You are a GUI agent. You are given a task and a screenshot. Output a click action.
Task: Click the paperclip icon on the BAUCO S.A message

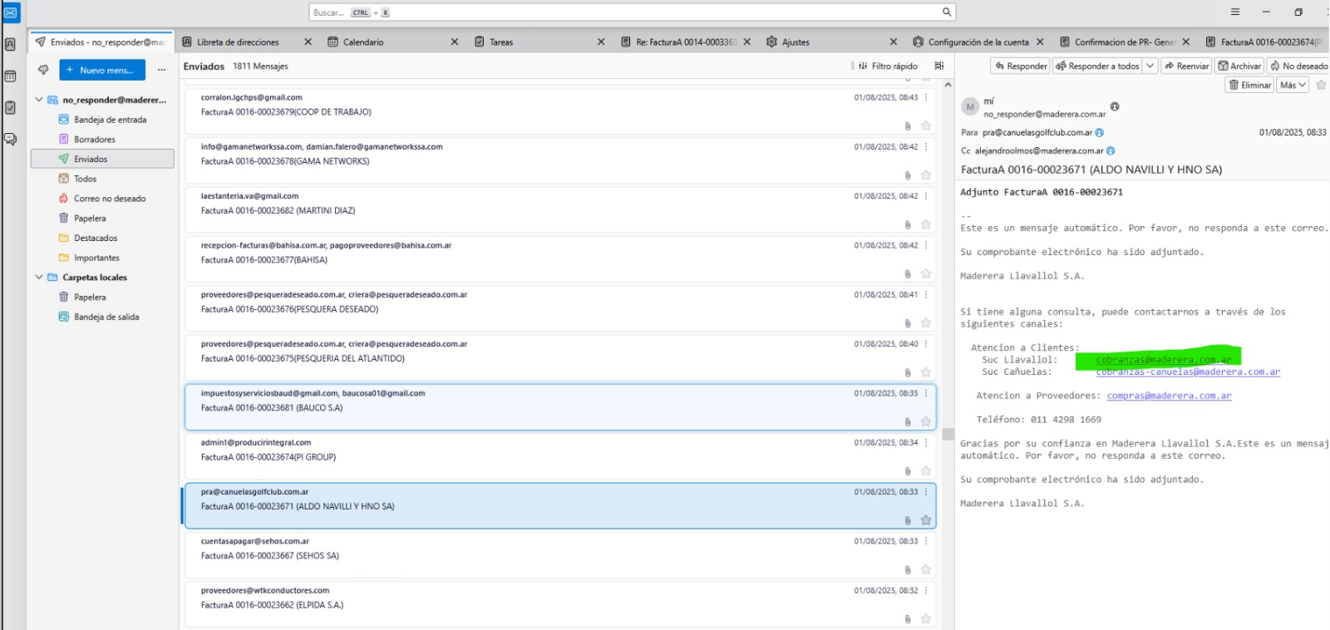[x=908, y=422]
